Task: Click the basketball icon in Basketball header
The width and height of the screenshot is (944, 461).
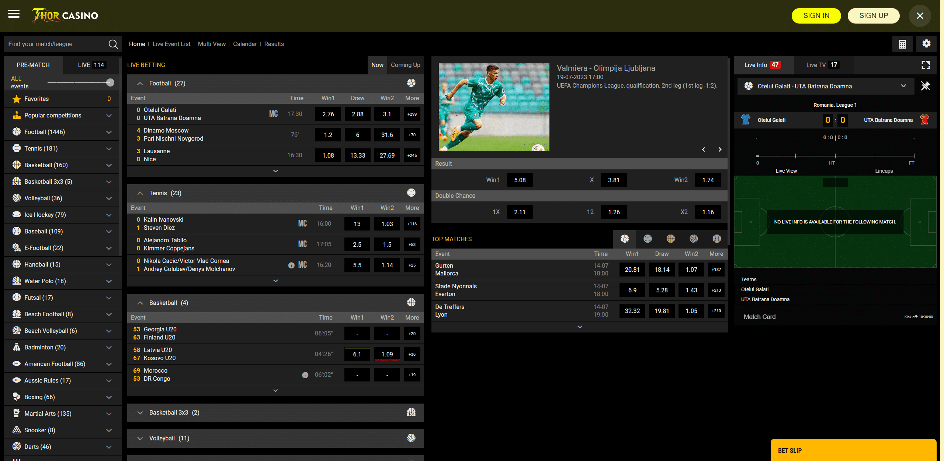Action: pyautogui.click(x=411, y=303)
